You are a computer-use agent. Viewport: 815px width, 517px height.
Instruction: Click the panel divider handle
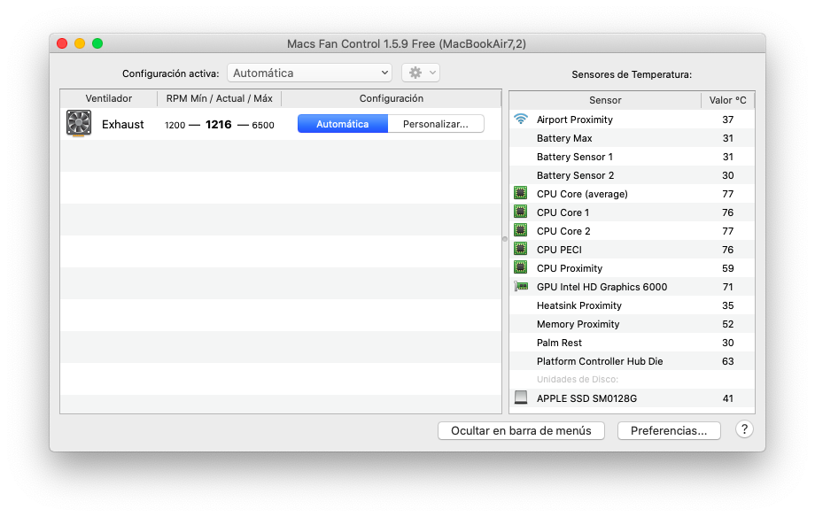point(505,239)
